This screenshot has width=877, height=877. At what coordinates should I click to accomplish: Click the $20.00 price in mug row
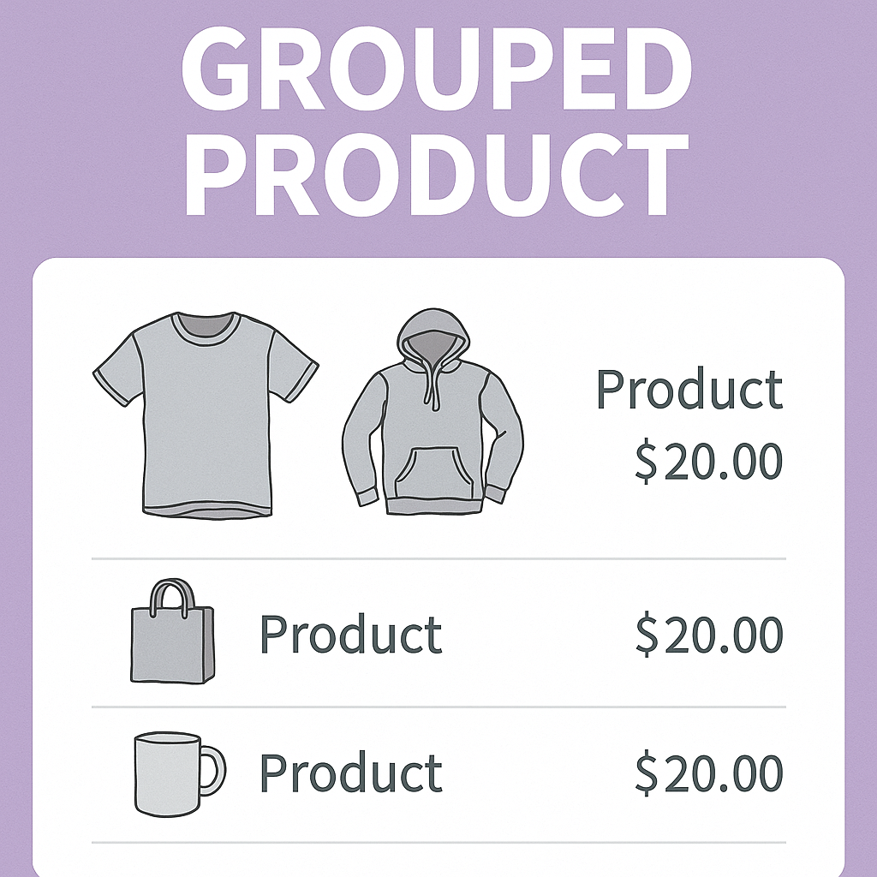[x=709, y=773]
